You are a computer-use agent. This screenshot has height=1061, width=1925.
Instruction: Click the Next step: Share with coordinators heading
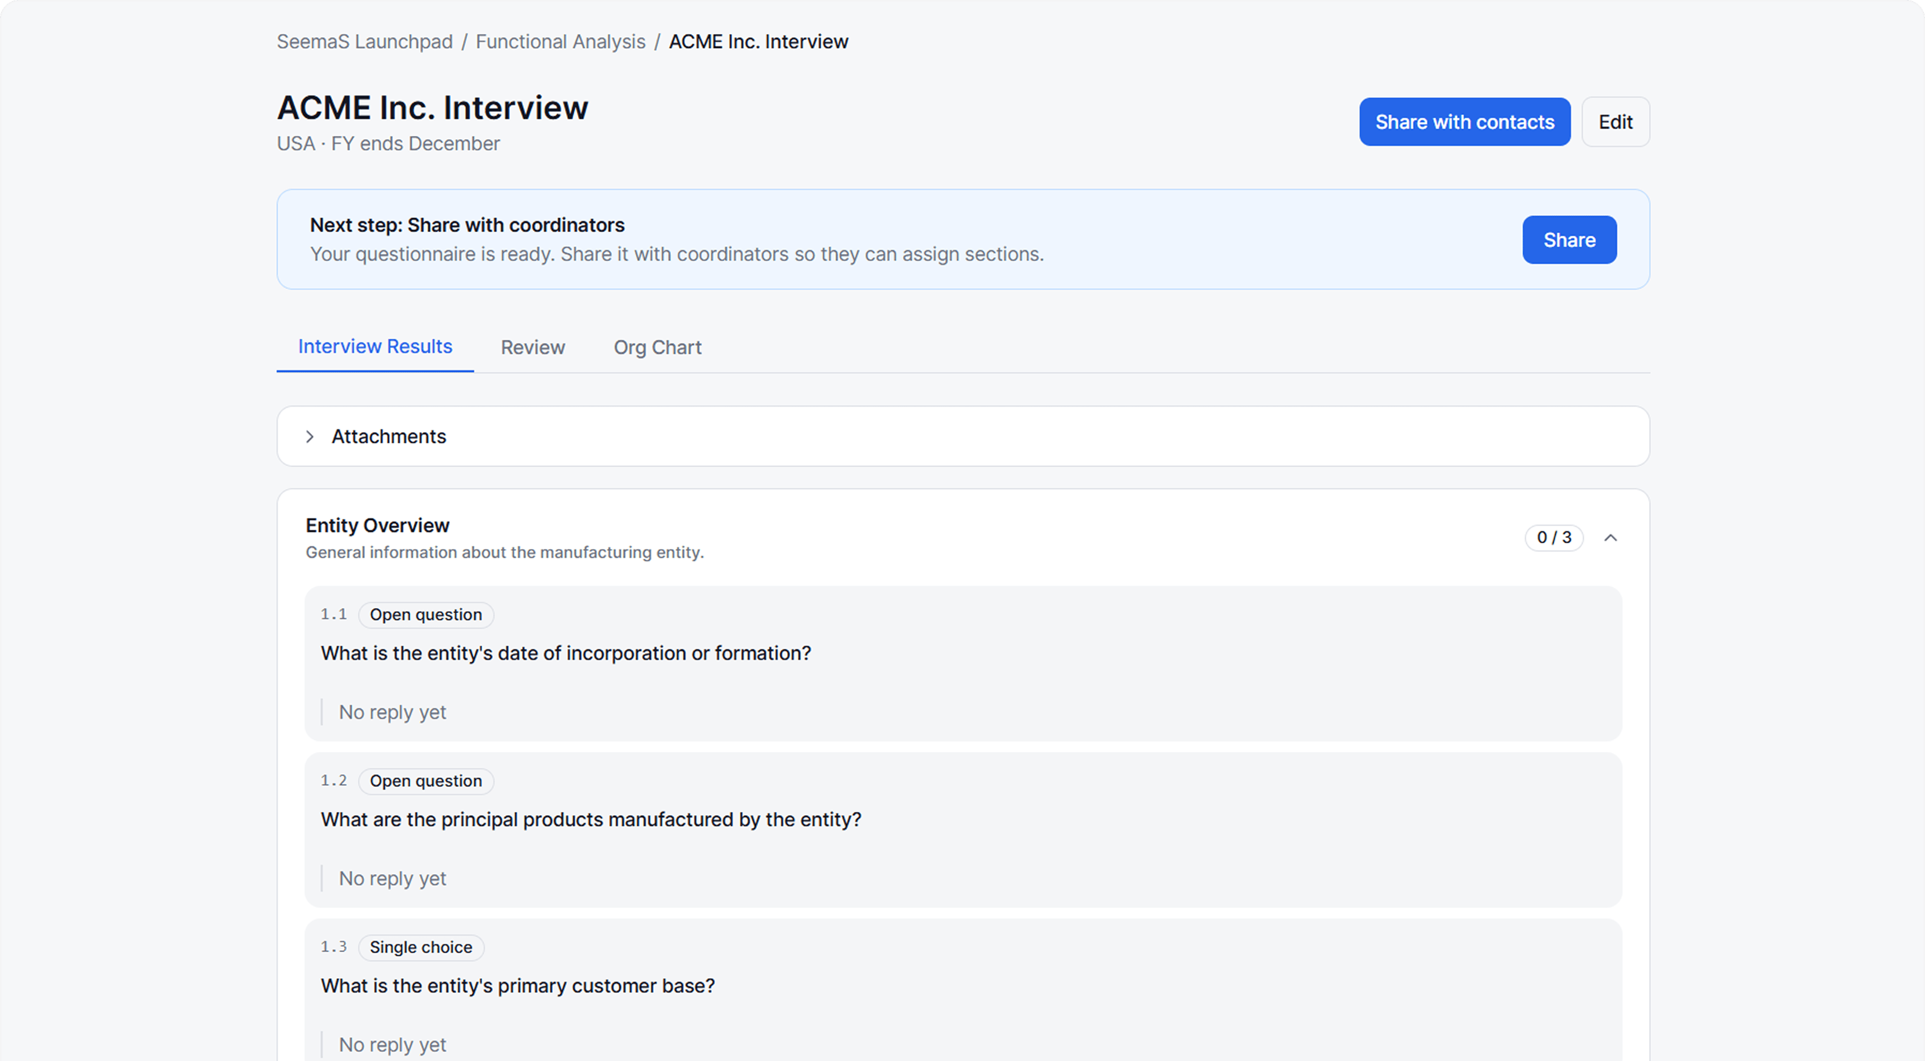tap(467, 225)
